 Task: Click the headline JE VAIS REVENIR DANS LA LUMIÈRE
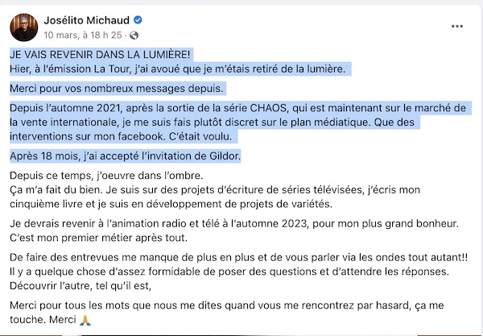100,55
